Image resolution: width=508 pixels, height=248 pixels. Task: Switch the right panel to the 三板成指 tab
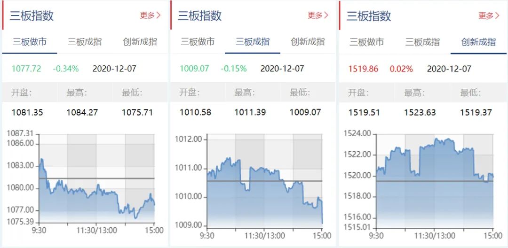[422, 42]
